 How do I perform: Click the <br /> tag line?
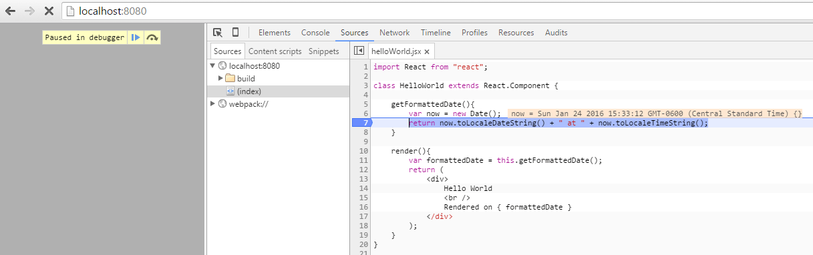pyautogui.click(x=457, y=198)
